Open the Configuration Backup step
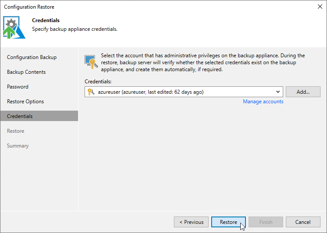 point(32,57)
